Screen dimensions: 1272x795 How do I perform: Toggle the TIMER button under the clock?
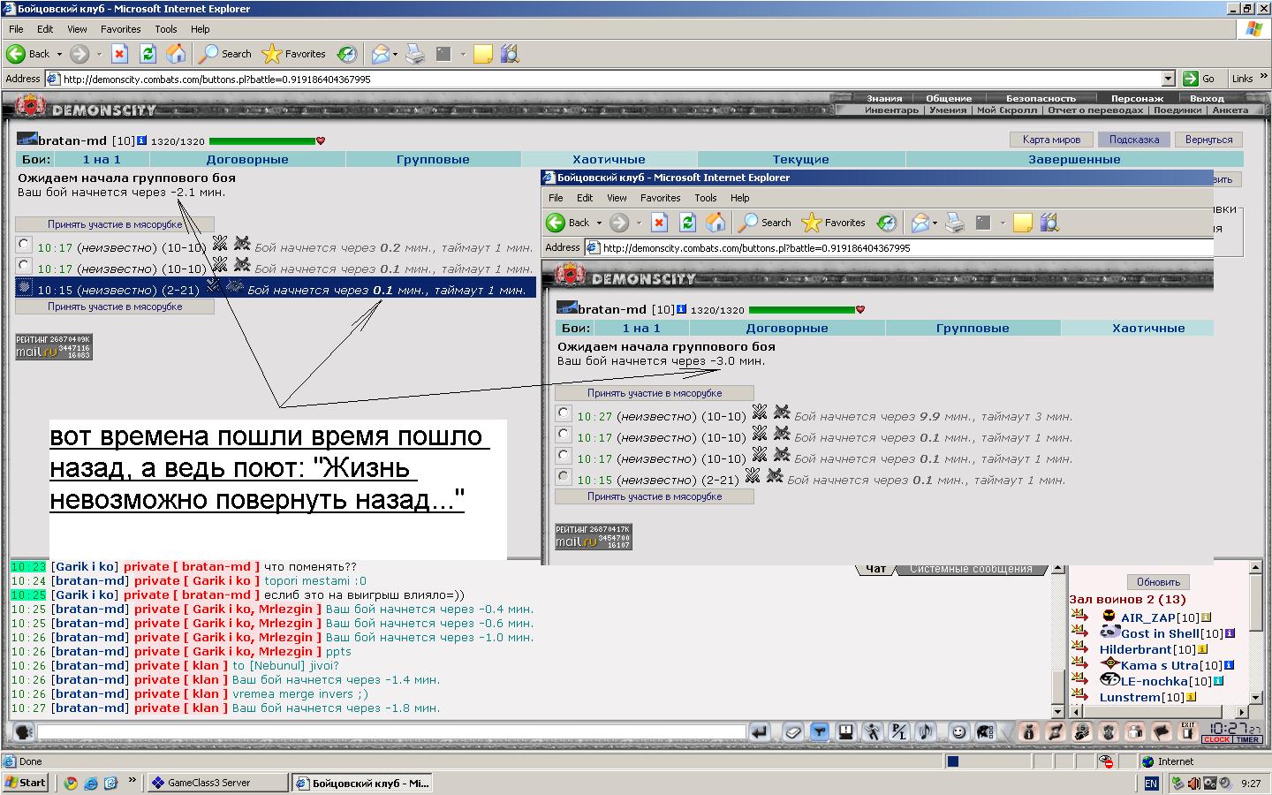click(x=1247, y=740)
